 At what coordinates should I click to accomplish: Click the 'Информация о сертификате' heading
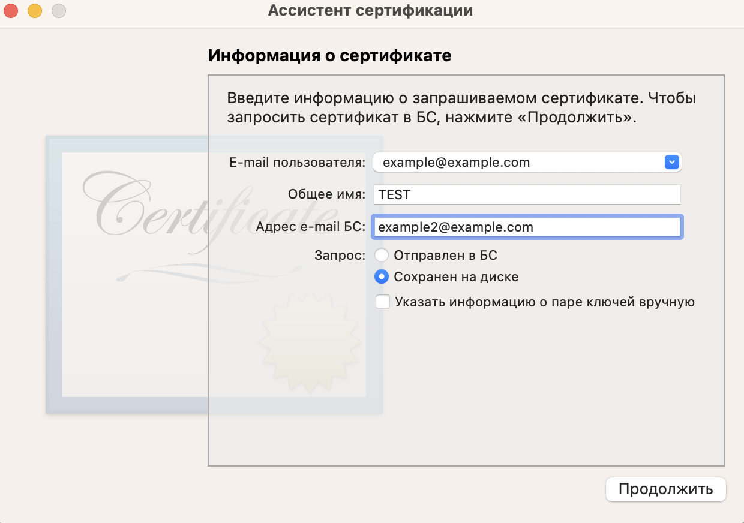click(329, 56)
